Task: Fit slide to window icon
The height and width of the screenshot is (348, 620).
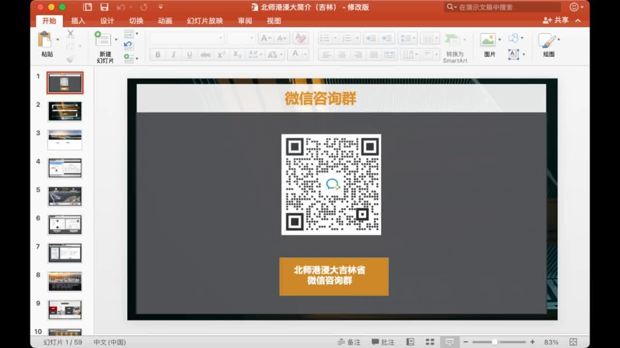Action: pos(573,342)
